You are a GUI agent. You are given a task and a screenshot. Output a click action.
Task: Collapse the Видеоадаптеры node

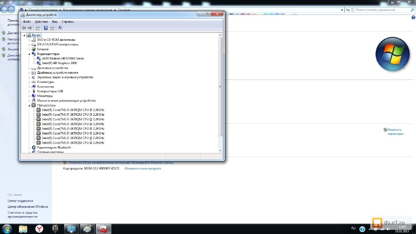click(29, 54)
